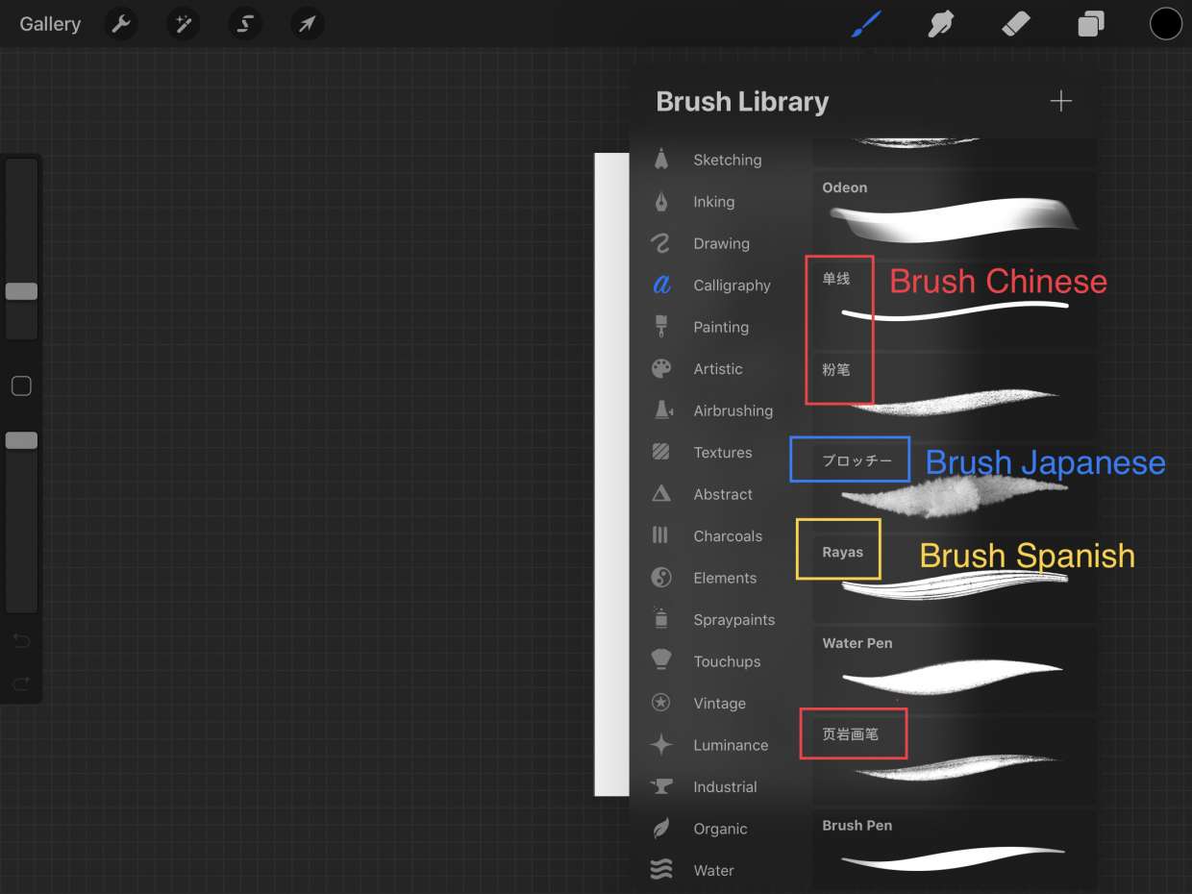Open the black active color swatch

click(x=1165, y=24)
